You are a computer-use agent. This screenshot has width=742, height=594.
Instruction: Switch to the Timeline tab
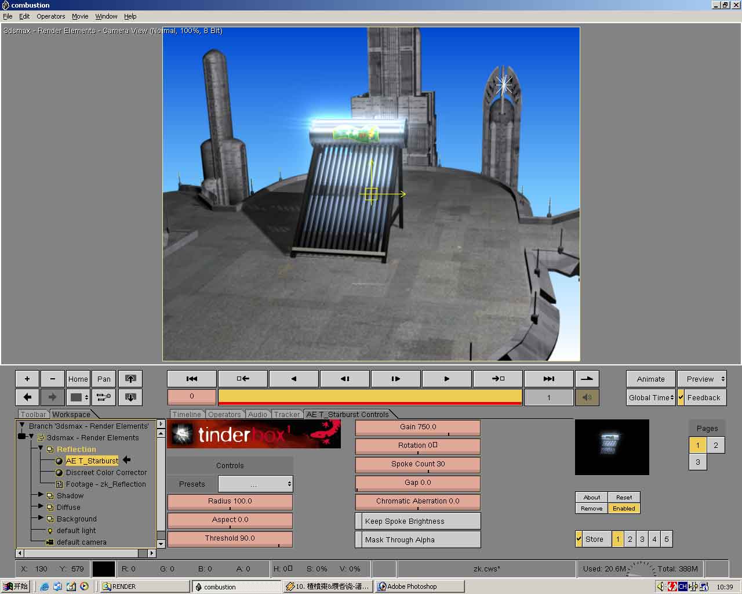187,414
